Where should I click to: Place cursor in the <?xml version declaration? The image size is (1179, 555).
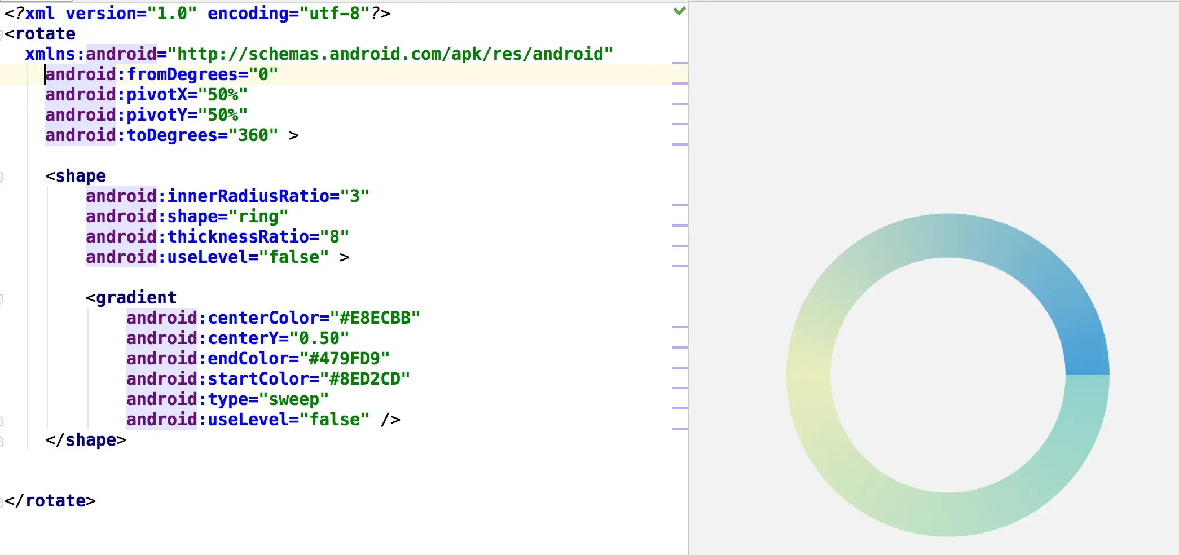click(x=197, y=13)
